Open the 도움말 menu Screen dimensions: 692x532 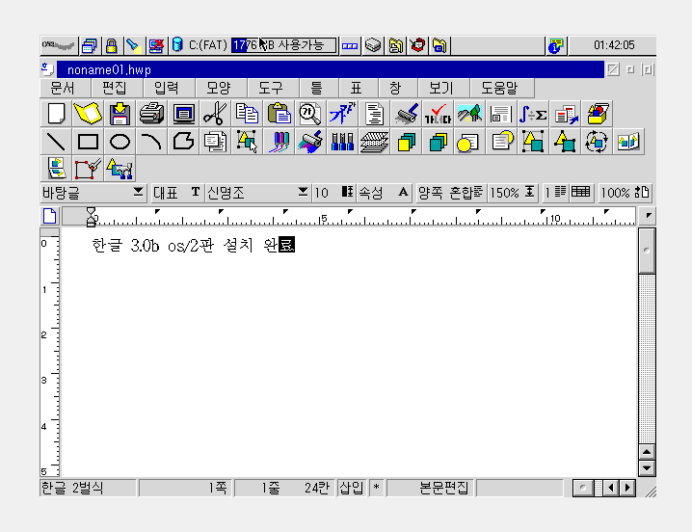(x=500, y=88)
